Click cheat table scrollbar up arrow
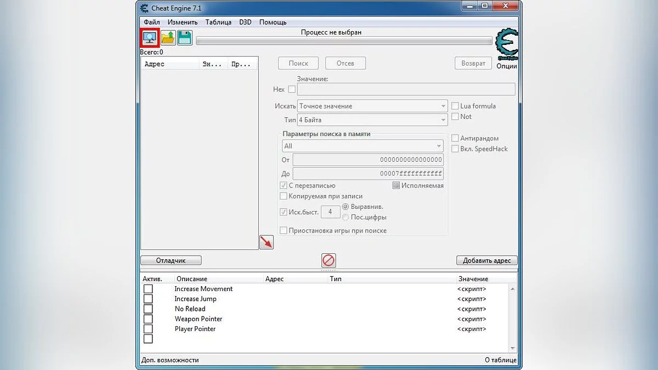The height and width of the screenshot is (370, 658). click(x=513, y=288)
